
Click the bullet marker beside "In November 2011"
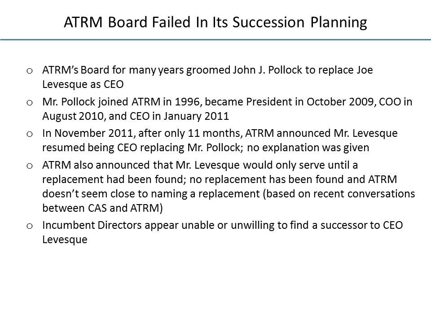pos(29,134)
